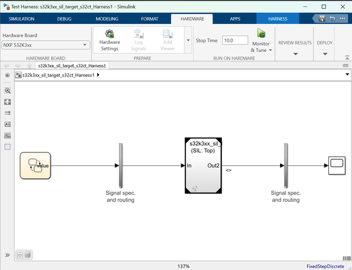Open the breadcrumb path dropdown arrow
Screen dimensions: 352x270
347,74
